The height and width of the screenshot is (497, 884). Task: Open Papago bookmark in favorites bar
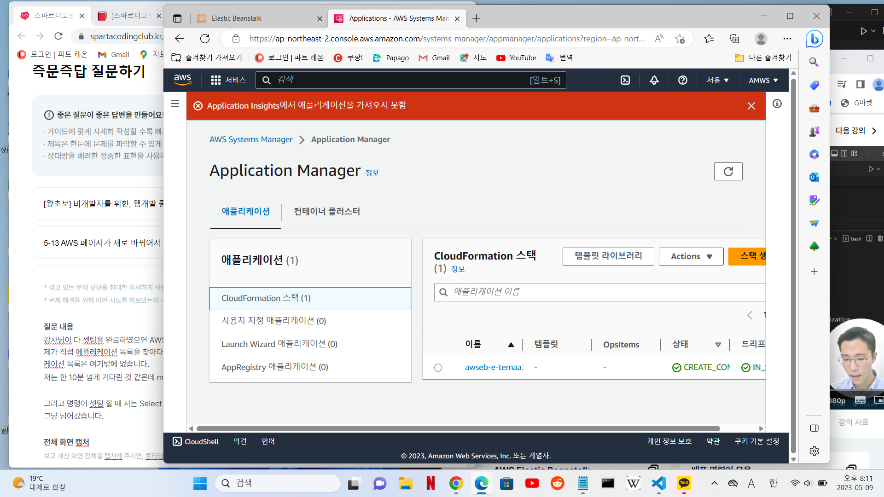(x=390, y=58)
